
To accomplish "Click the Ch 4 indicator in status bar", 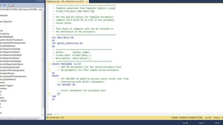I will tap(217, 123).
